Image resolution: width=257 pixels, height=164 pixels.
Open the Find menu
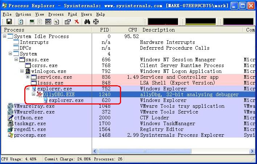(72, 15)
